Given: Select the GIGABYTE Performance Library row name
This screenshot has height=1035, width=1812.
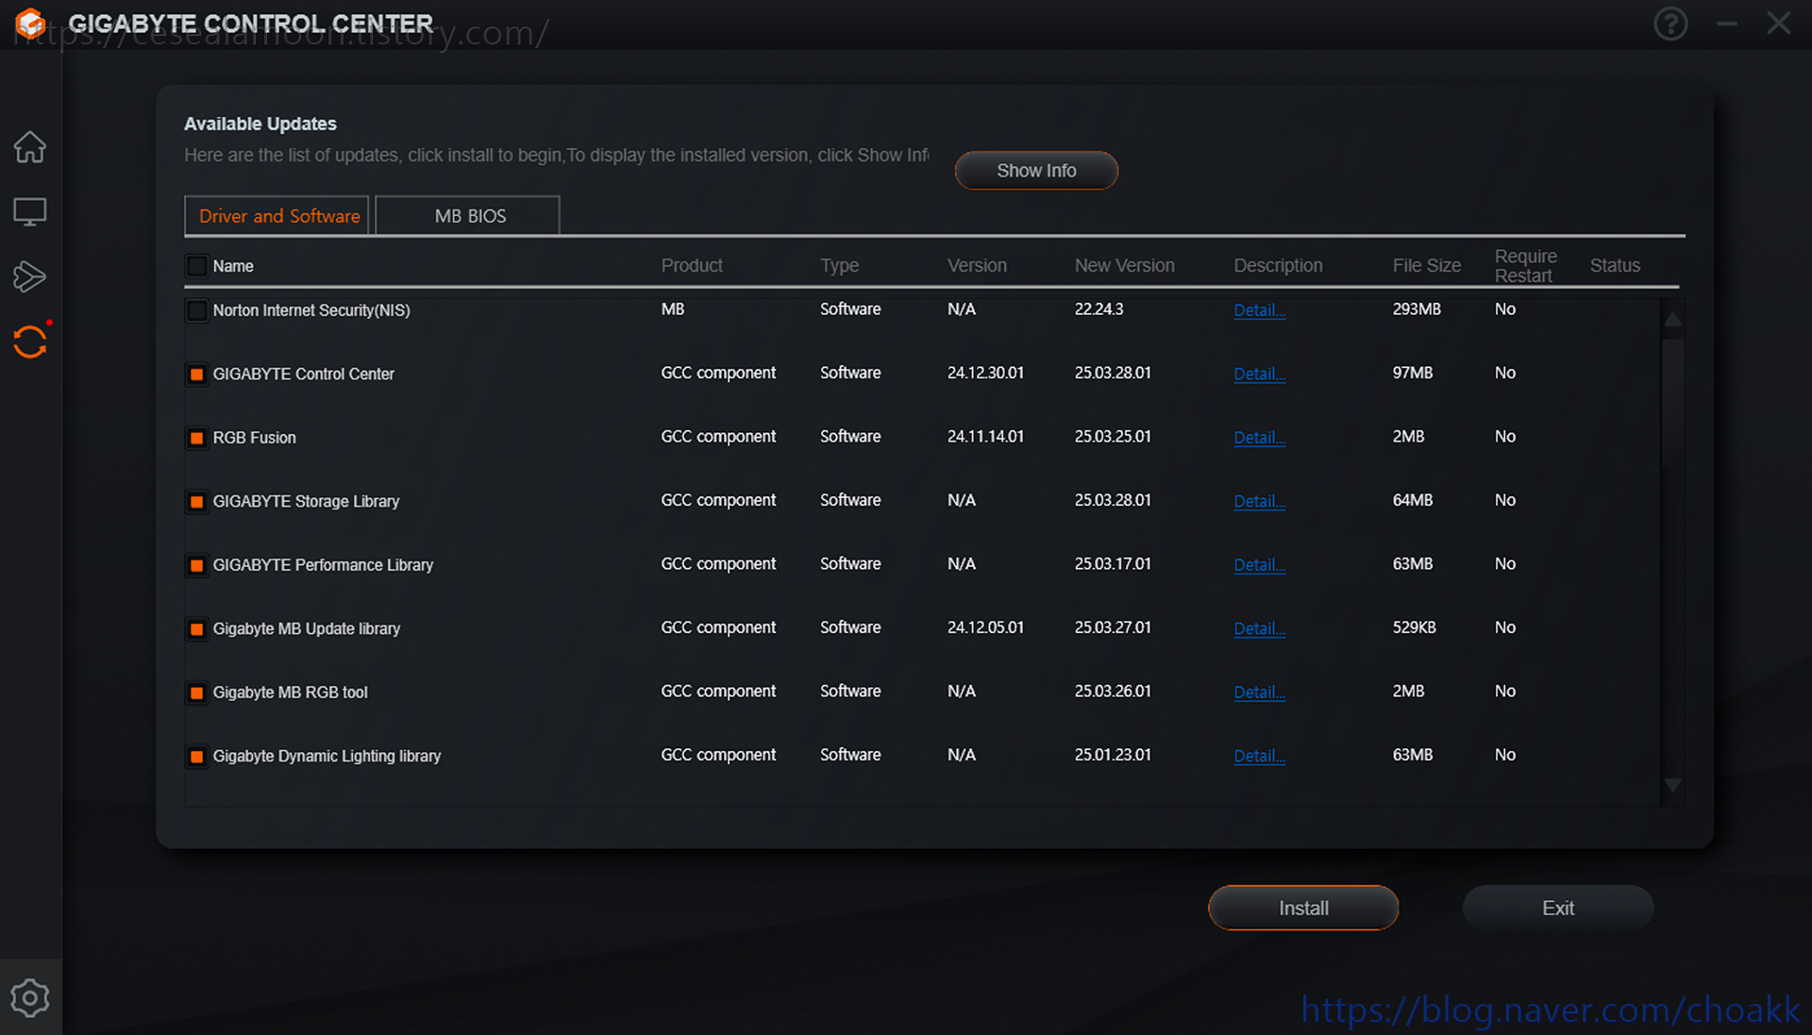Looking at the screenshot, I should pyautogui.click(x=323, y=565).
